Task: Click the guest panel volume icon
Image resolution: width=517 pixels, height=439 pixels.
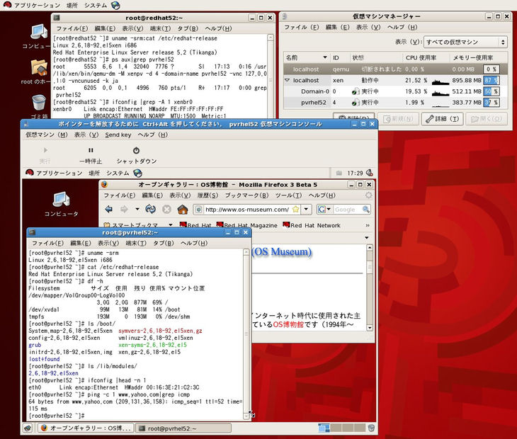Action: (370, 173)
